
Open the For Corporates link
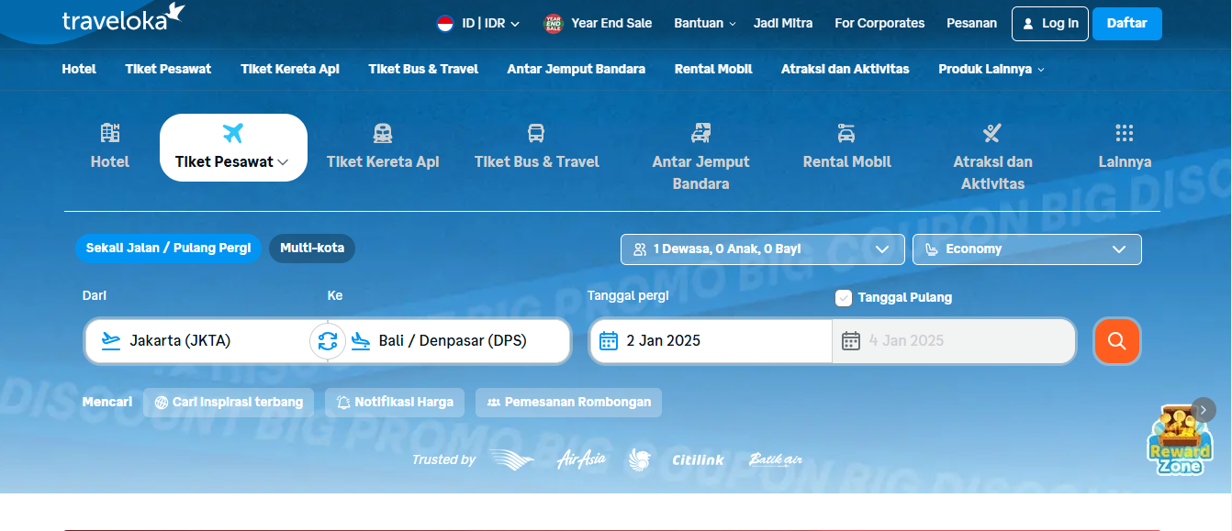tap(879, 24)
